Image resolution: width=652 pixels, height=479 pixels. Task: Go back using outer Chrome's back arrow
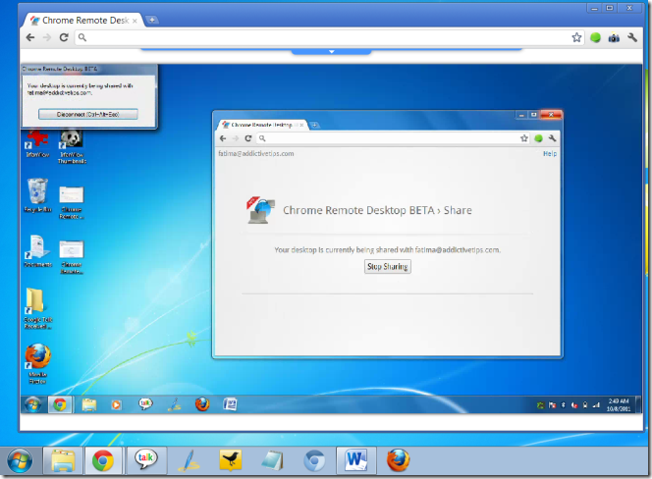(29, 37)
